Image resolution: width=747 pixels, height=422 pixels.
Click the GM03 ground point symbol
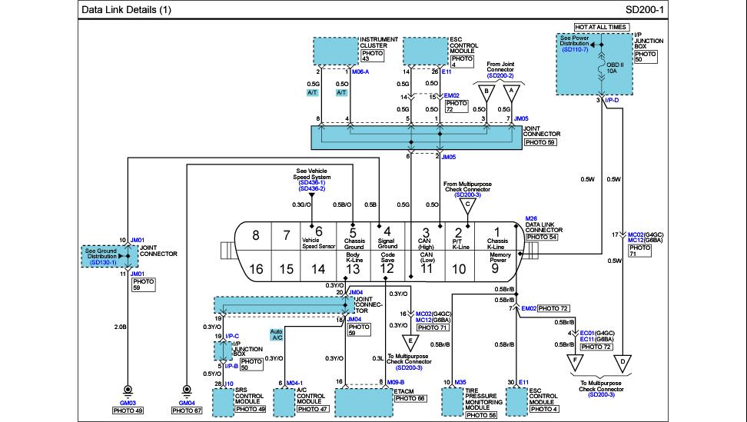tap(128, 390)
